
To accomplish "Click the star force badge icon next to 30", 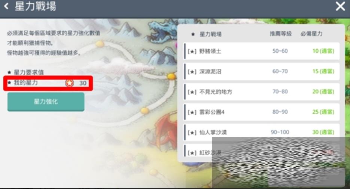I will click(x=69, y=83).
